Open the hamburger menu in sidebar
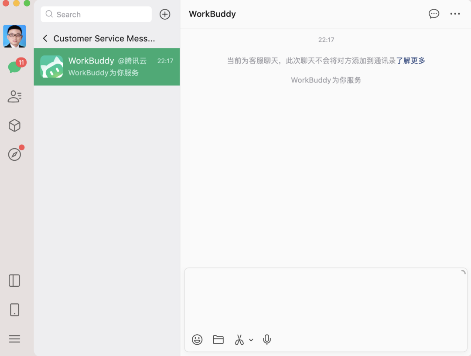The width and height of the screenshot is (471, 356). pyautogui.click(x=14, y=339)
